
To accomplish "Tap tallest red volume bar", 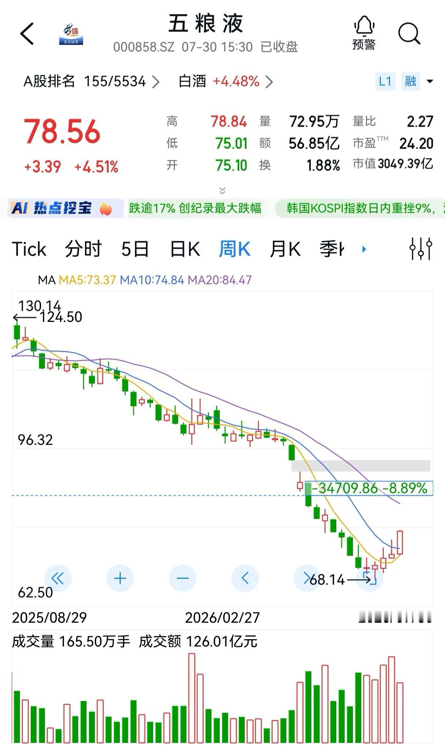I will 192,698.
